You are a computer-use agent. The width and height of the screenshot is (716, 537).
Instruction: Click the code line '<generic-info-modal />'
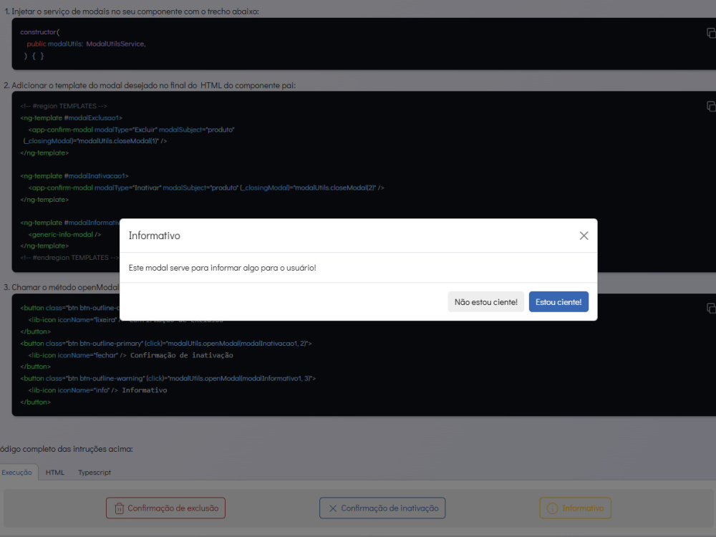click(64, 234)
